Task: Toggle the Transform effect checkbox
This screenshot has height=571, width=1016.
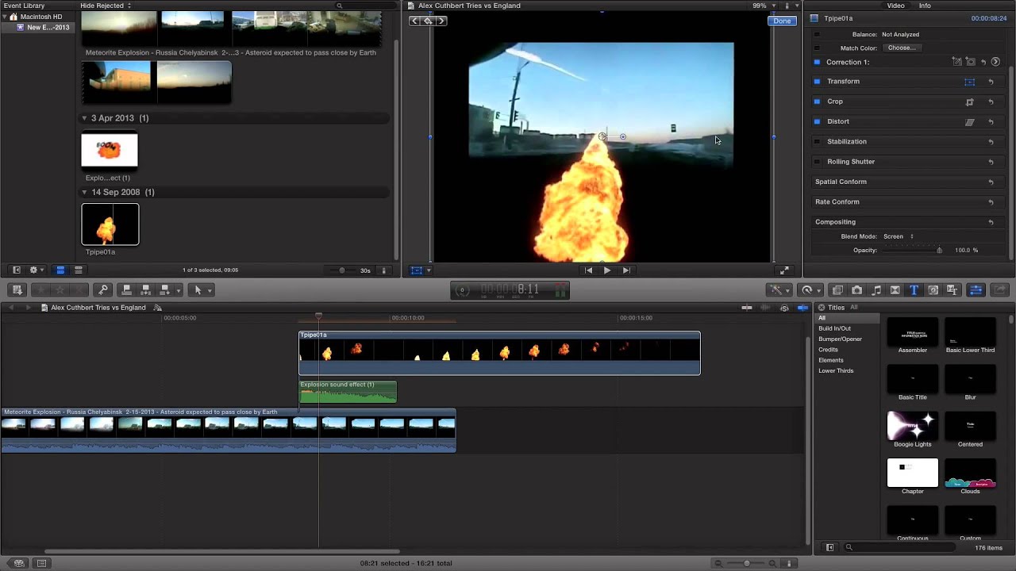Action: pyautogui.click(x=817, y=82)
